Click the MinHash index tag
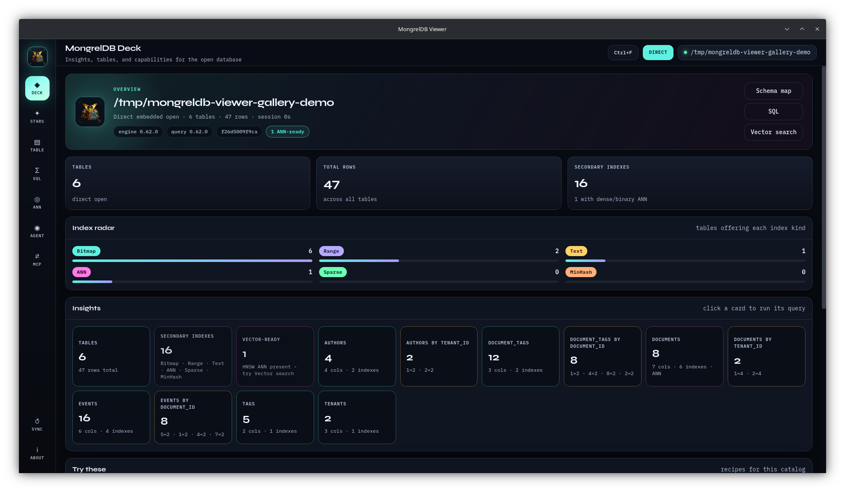The width and height of the screenshot is (845, 492). [x=581, y=272]
